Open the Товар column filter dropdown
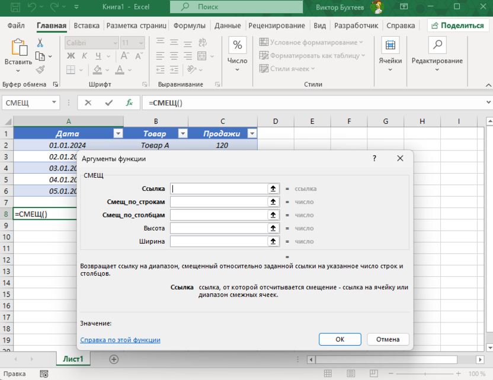493x380 pixels. point(183,134)
